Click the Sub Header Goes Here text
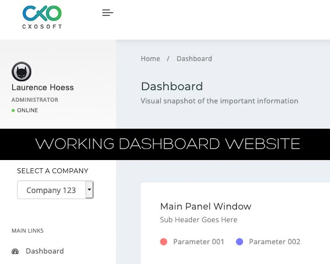 199,220
